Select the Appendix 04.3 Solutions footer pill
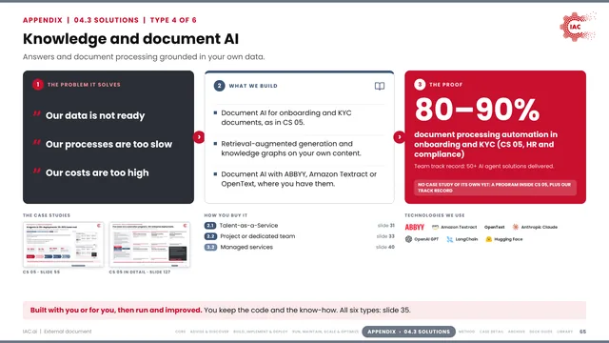The width and height of the screenshot is (609, 343). click(x=408, y=332)
